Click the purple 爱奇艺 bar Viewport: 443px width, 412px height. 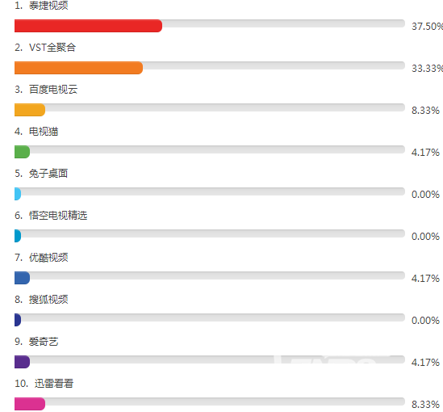pos(22,362)
